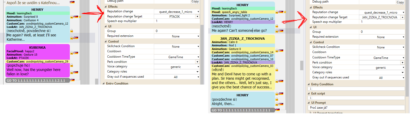Click the Exit script code line field
Image resolution: width=410 pixels, height=114 pixels.
356,98
